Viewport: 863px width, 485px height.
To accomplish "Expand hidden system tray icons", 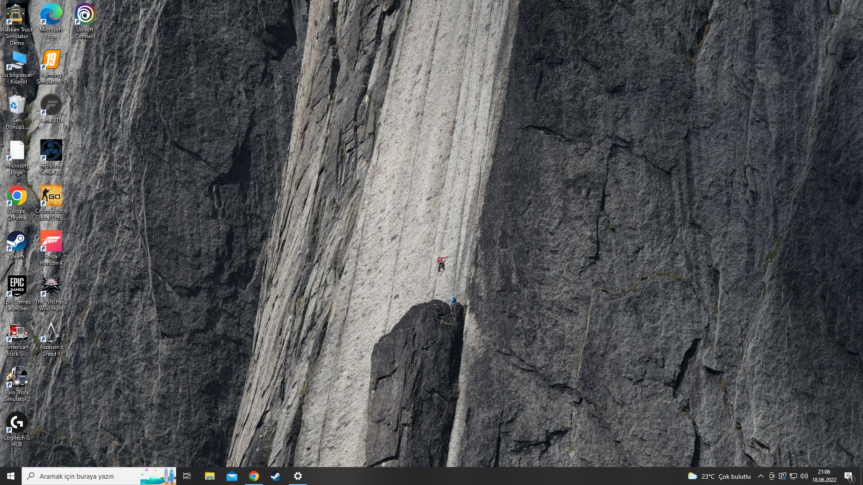I will (x=761, y=476).
